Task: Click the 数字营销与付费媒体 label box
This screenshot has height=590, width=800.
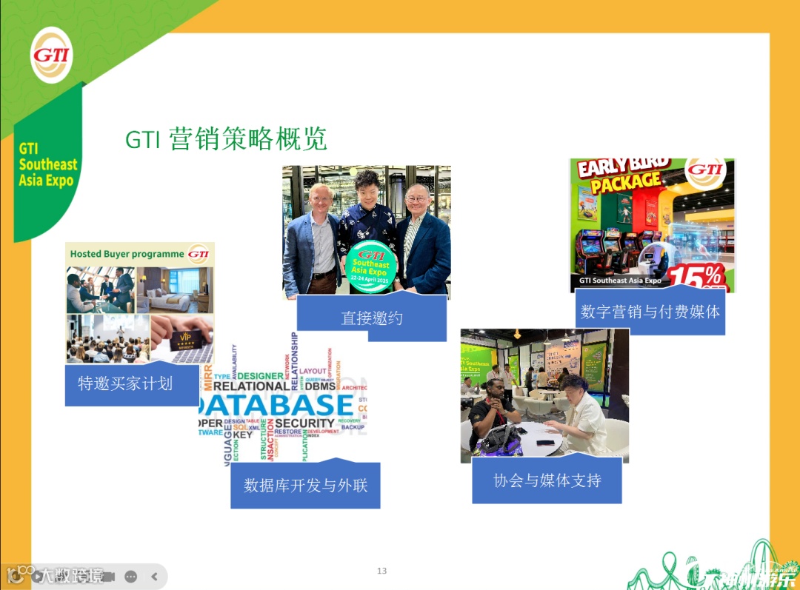Action: (650, 311)
